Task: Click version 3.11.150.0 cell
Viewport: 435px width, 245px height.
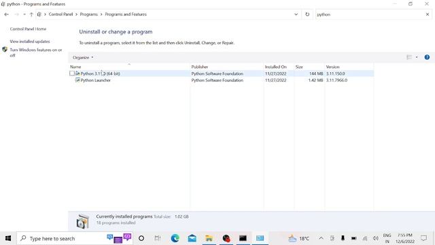Action: pos(335,73)
